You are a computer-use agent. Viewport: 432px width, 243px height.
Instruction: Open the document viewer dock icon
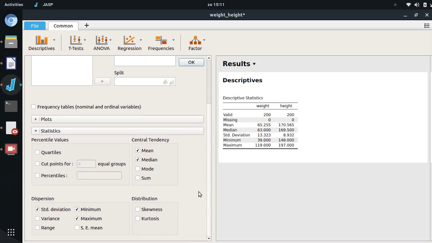11,128
